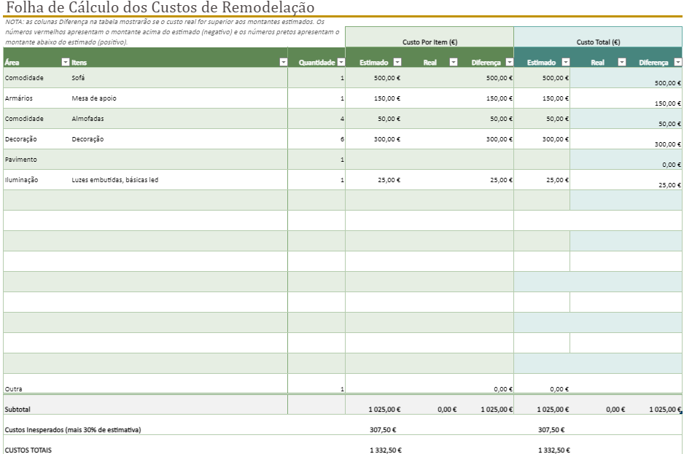Select the title 'Folha de Cálculo dos Custos de Remodelação'
Image resolution: width=684 pixels, height=454 pixels.
point(160,7)
